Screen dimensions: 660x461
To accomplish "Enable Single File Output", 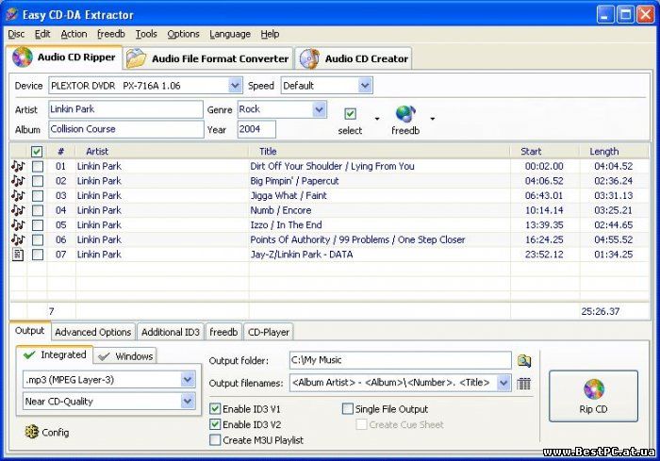I will pyautogui.click(x=348, y=408).
